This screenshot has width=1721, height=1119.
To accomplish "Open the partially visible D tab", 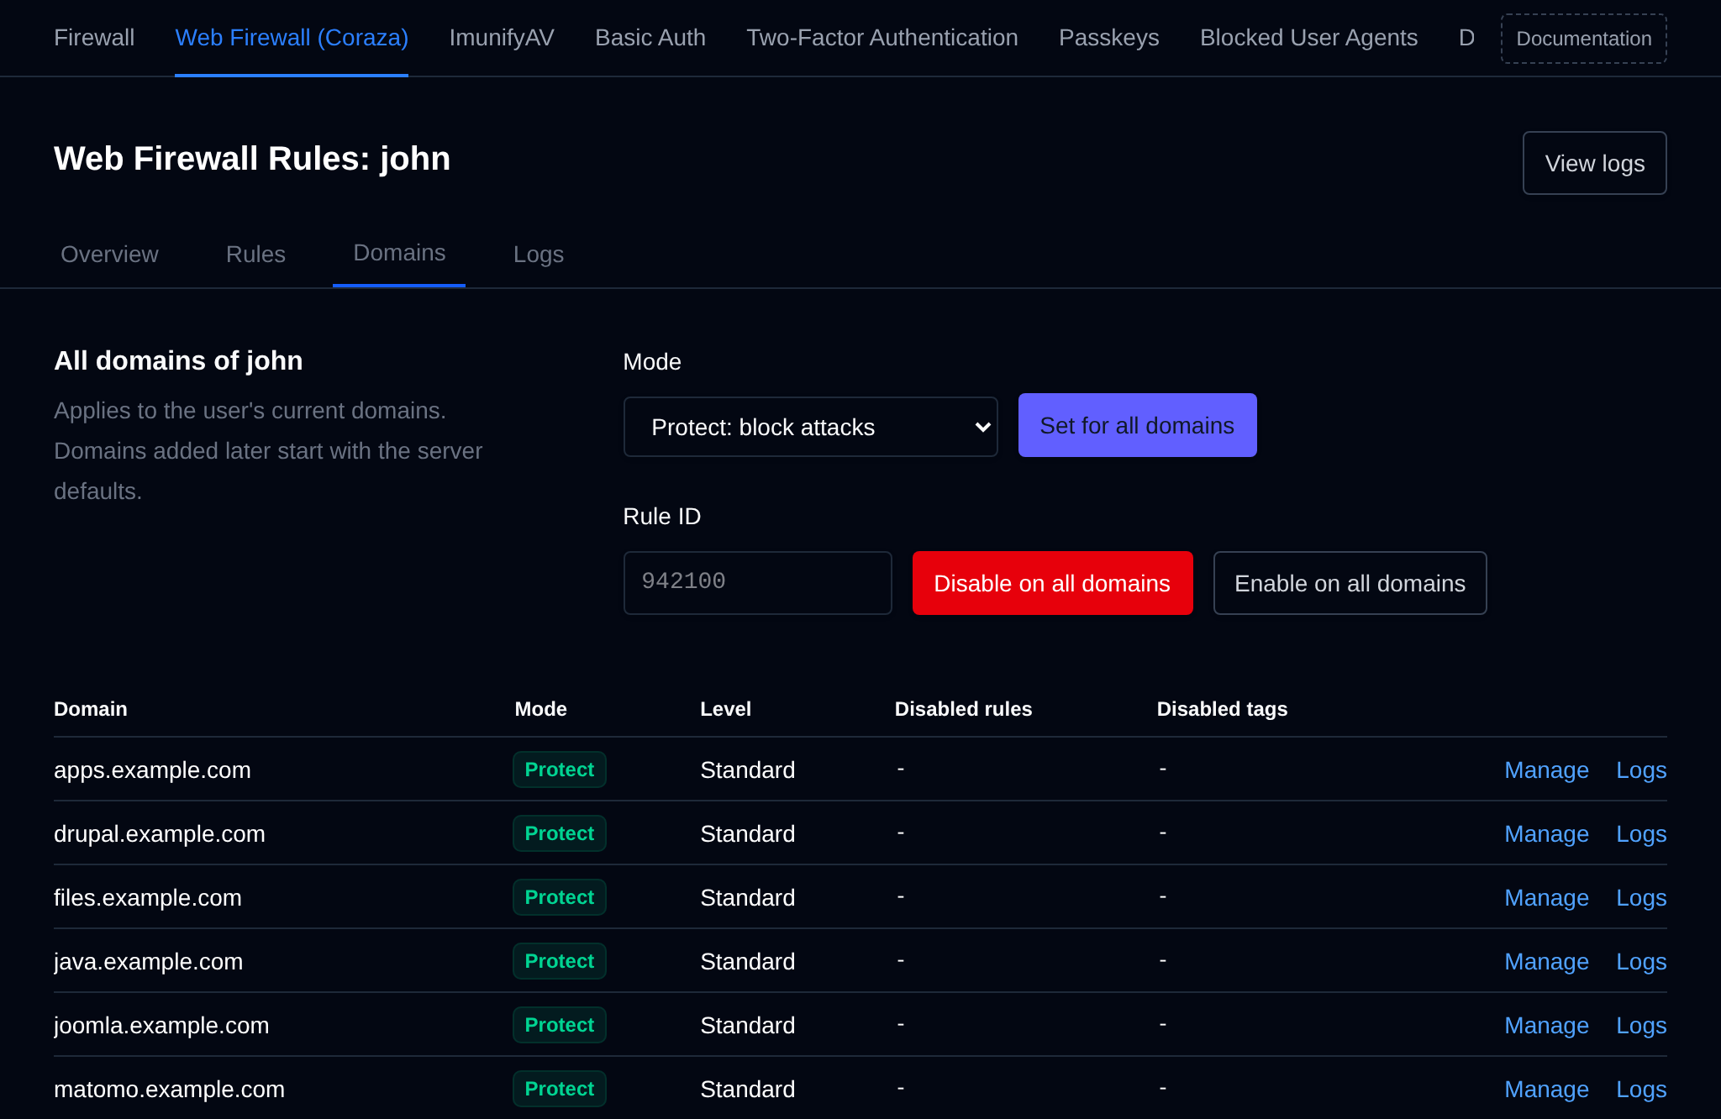I will click(1466, 38).
